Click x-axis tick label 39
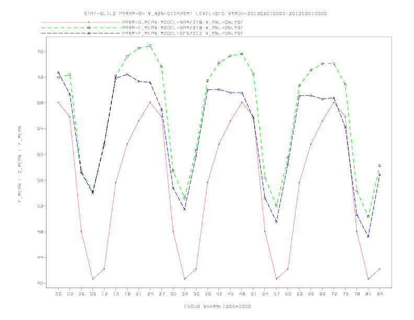 tap(208, 294)
